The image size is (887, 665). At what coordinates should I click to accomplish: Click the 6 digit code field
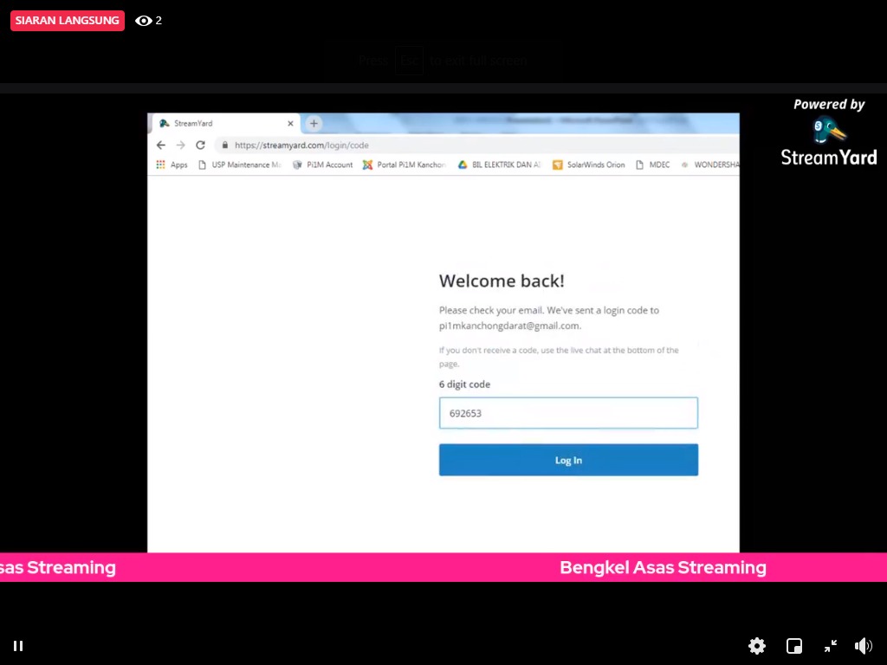click(568, 413)
